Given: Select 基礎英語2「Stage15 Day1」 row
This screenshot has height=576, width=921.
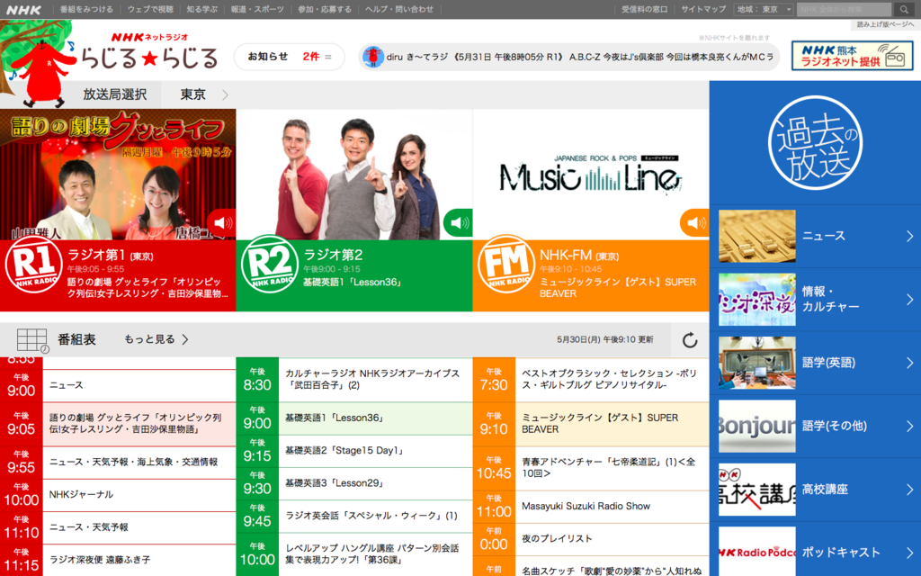Looking at the screenshot, I should (354, 452).
